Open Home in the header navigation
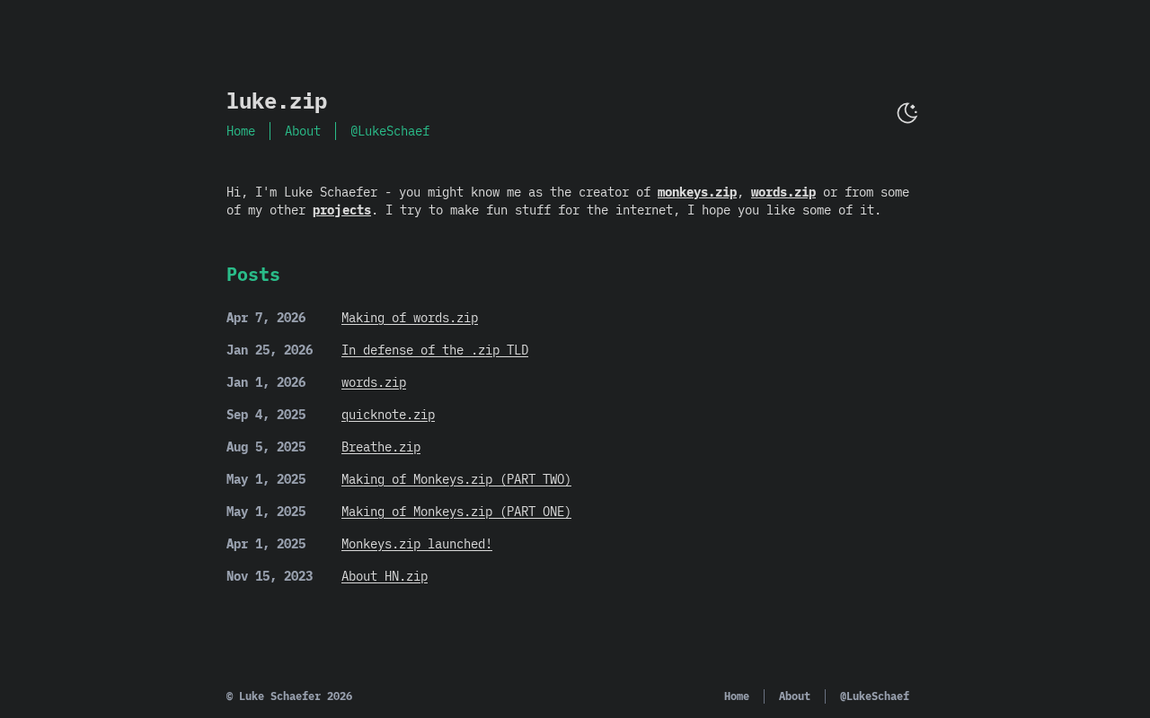The width and height of the screenshot is (1150, 718). click(241, 131)
